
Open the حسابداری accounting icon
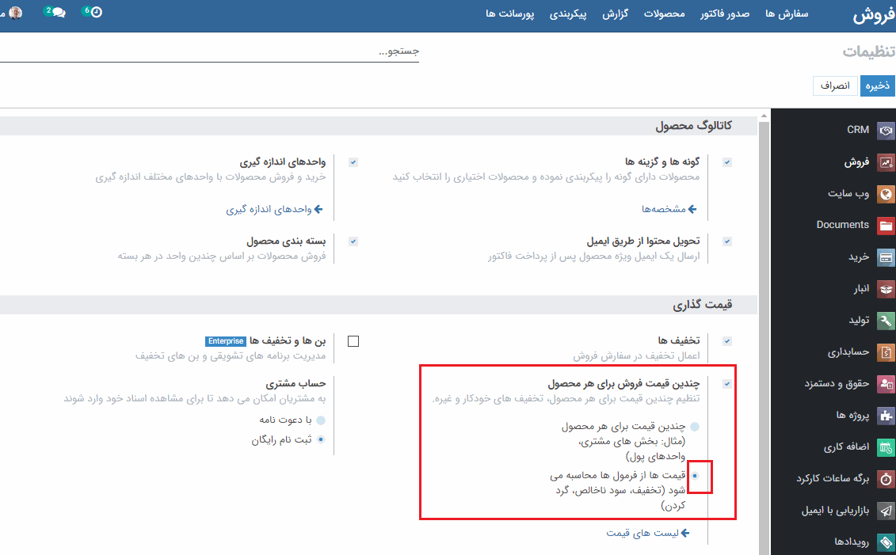point(886,353)
